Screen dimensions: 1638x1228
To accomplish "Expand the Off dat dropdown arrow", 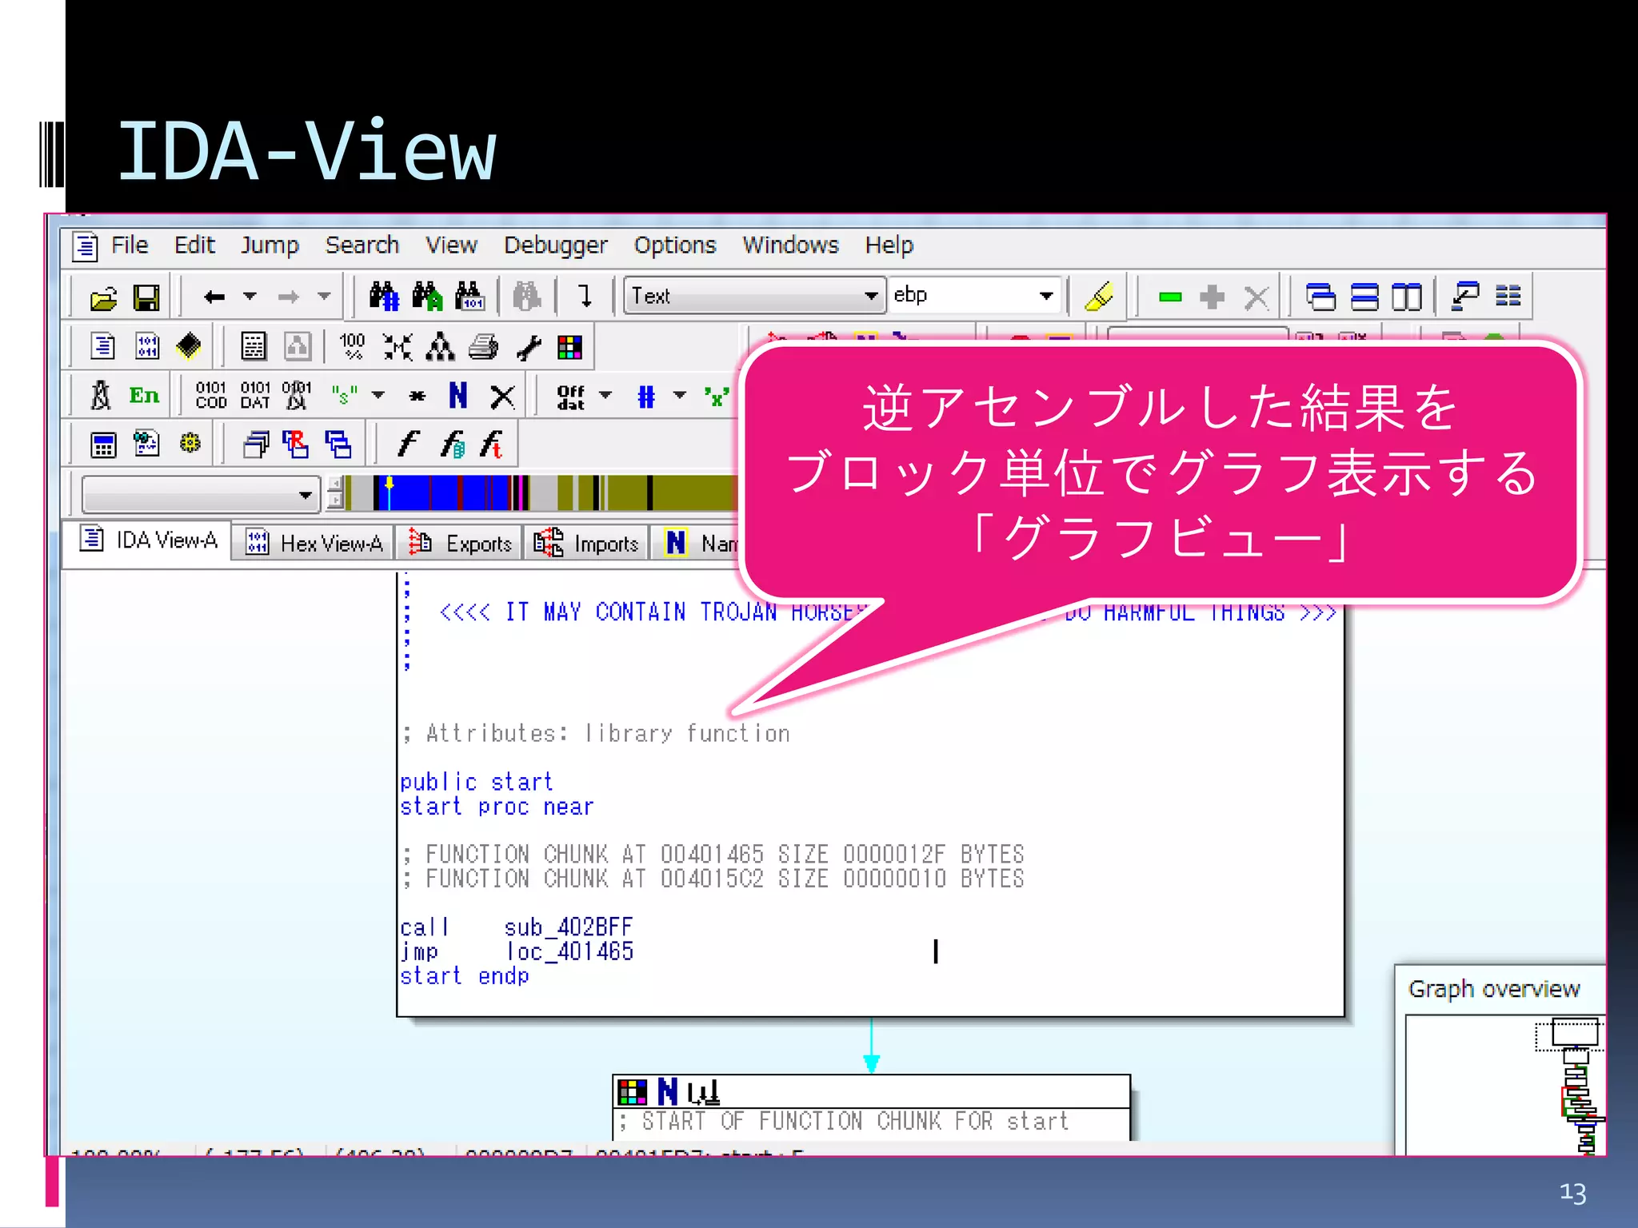I will (x=605, y=395).
